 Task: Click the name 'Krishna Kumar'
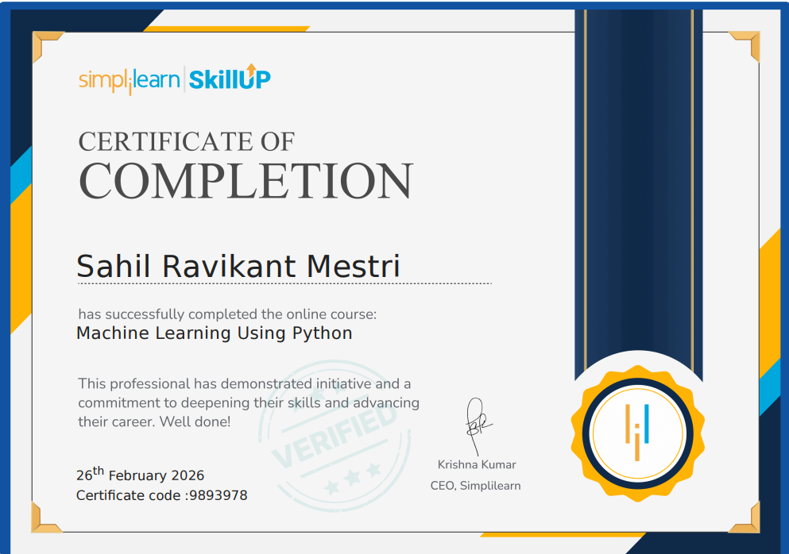pos(477,464)
